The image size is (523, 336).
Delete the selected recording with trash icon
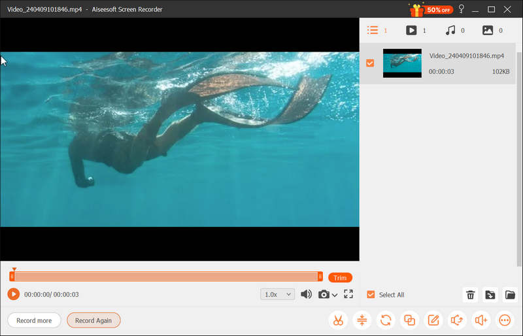pyautogui.click(x=470, y=295)
